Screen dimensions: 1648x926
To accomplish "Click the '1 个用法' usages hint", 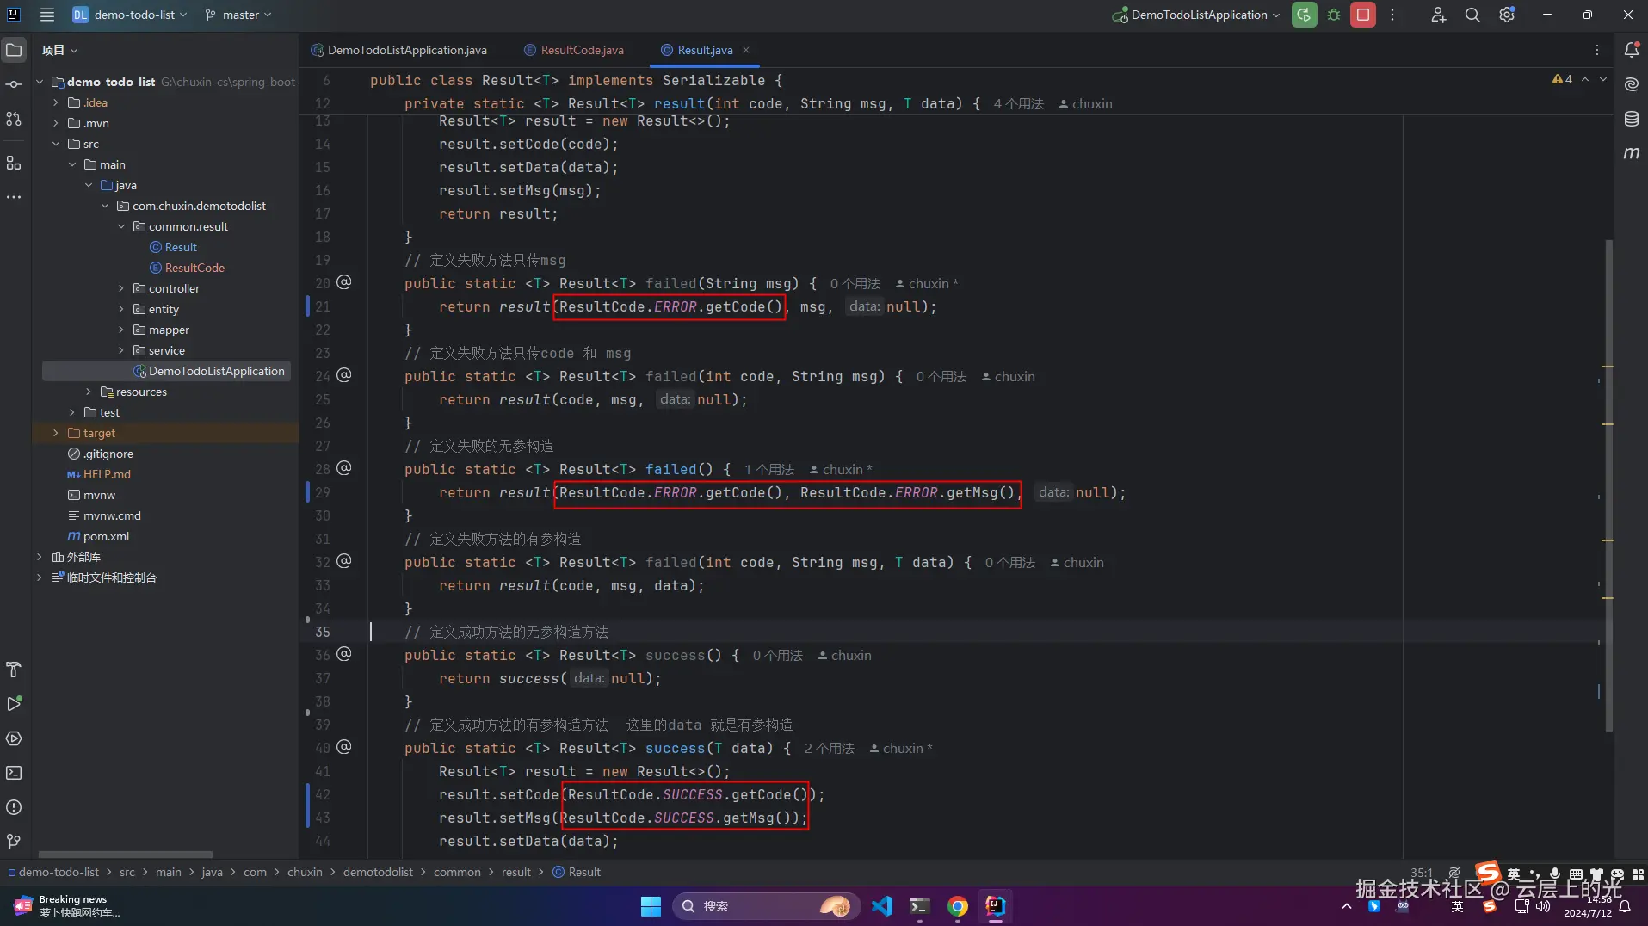I will point(768,470).
